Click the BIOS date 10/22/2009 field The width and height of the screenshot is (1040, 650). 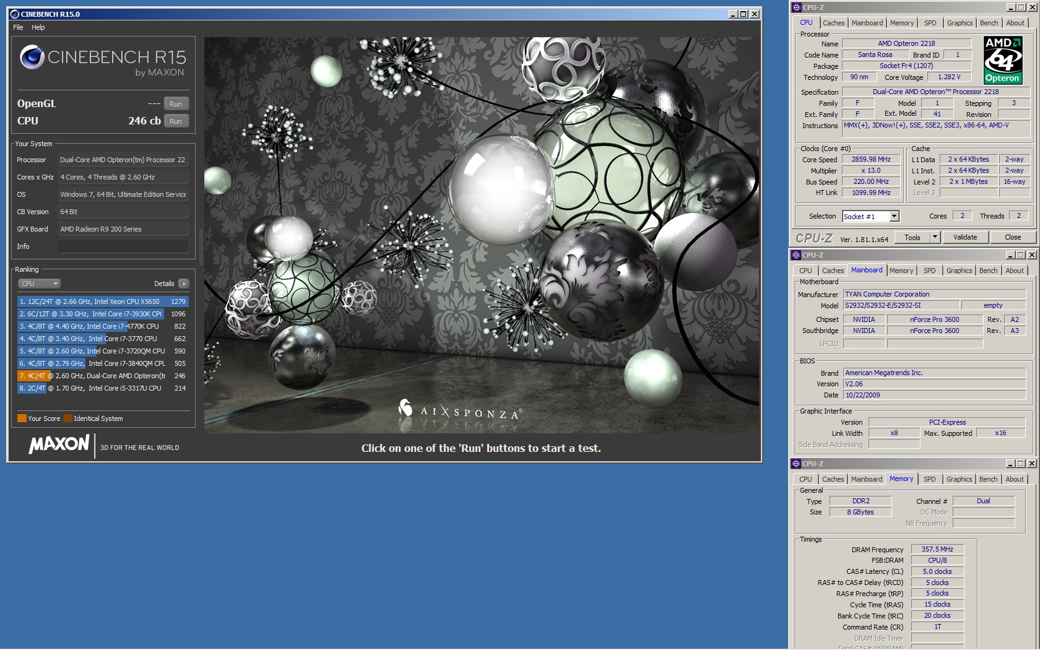[x=934, y=395]
